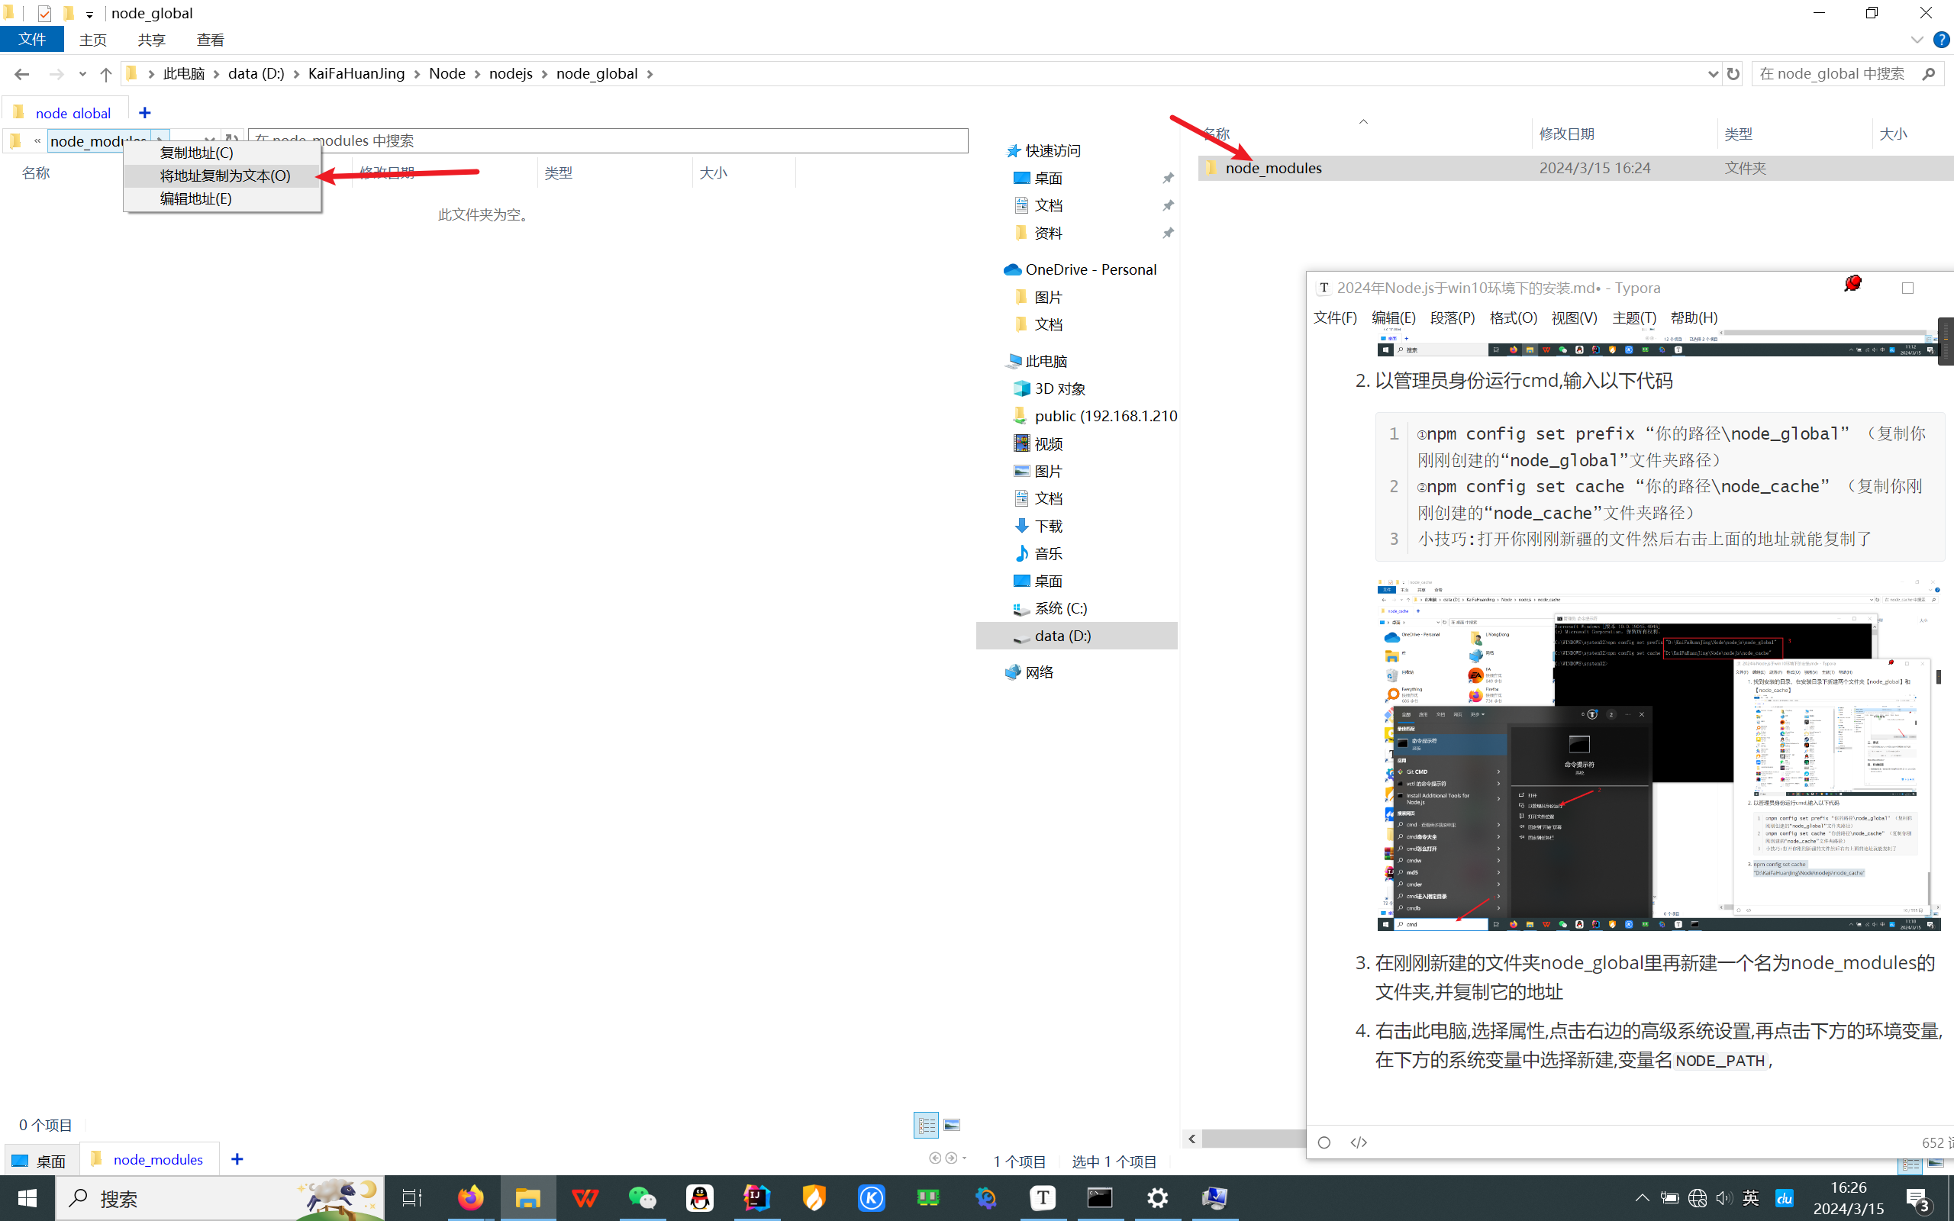
Task: Refresh the node_global folder view
Action: pos(1733,73)
